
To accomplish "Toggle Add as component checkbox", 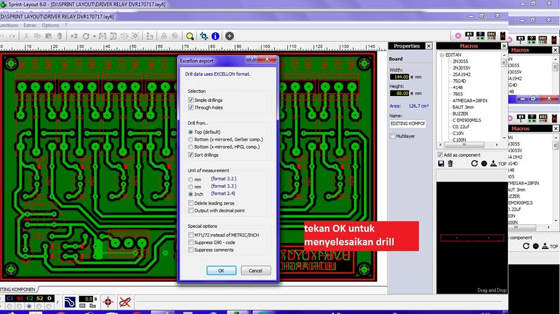I will (440, 155).
